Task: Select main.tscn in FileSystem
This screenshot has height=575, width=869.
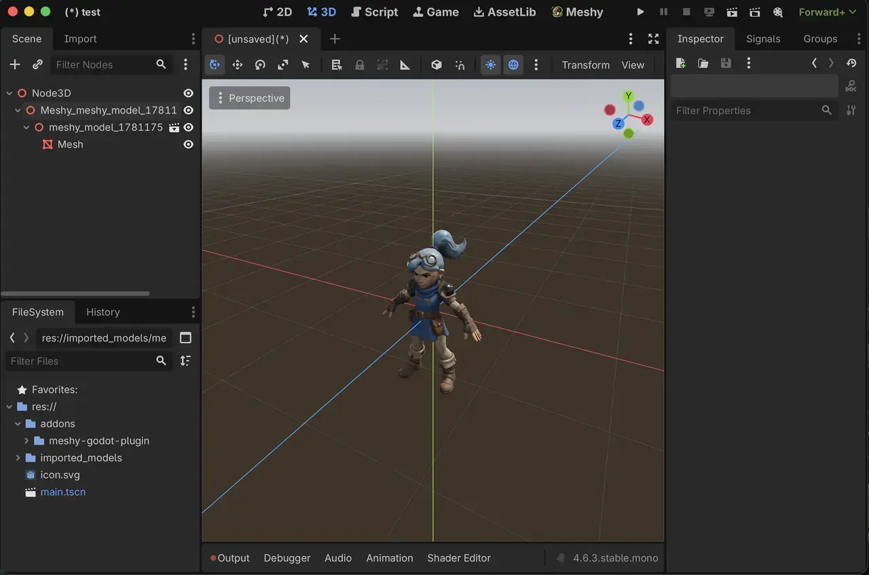Action: click(x=62, y=491)
